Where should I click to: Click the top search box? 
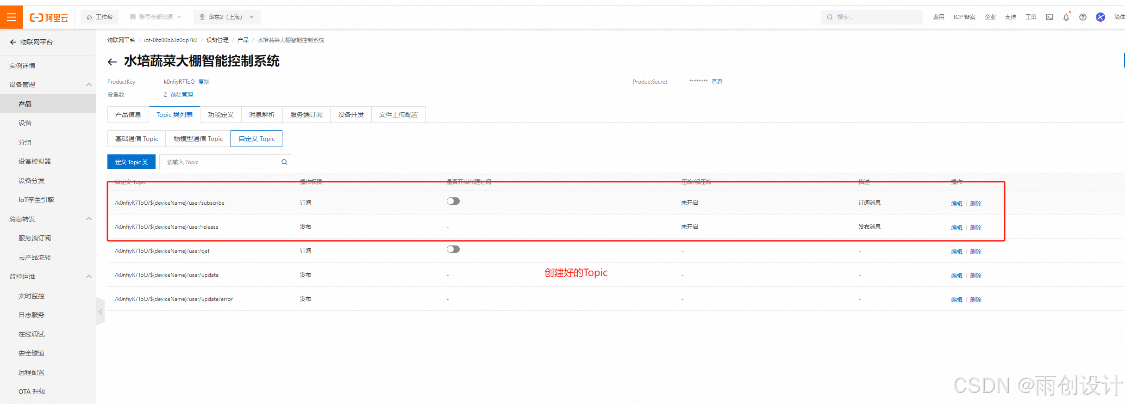pyautogui.click(x=872, y=17)
